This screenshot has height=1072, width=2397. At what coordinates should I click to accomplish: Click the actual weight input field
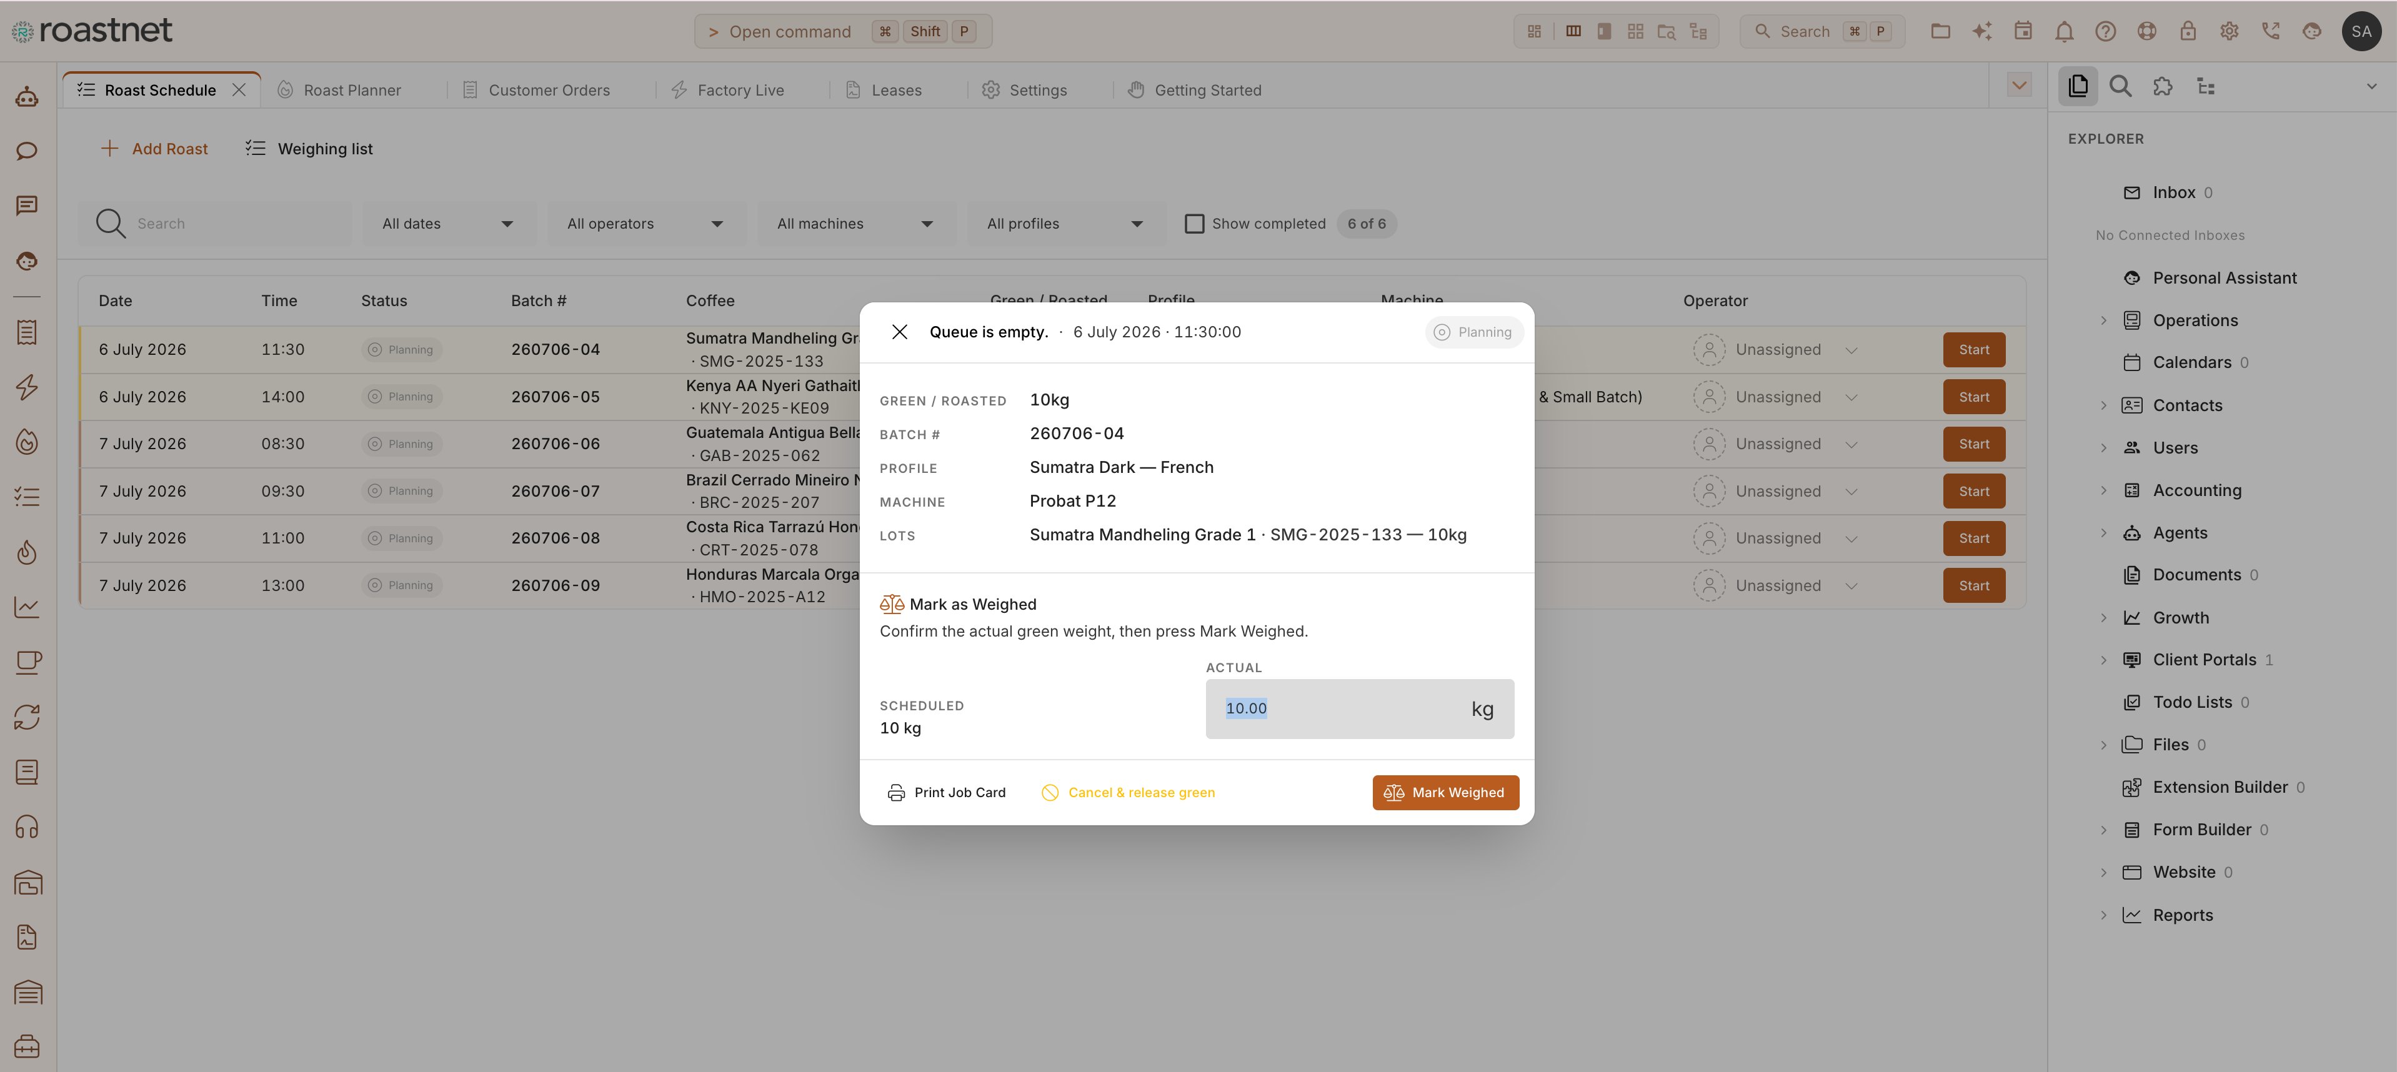point(1360,709)
